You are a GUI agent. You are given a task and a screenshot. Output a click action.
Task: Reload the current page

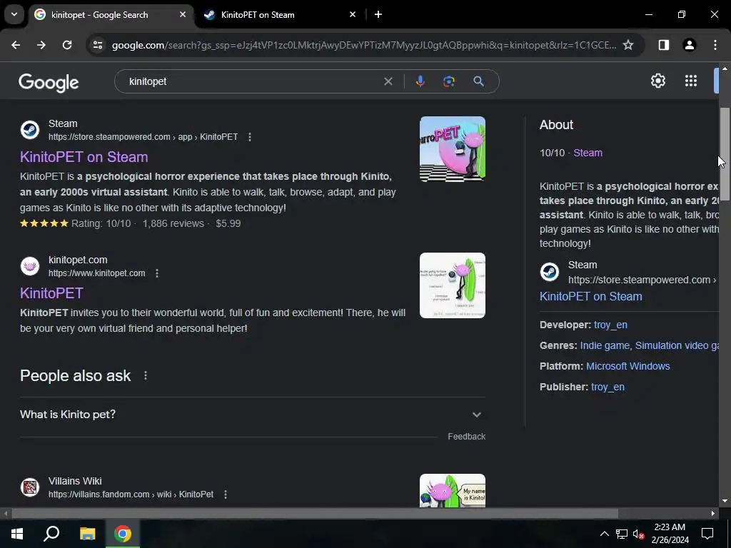[67, 45]
